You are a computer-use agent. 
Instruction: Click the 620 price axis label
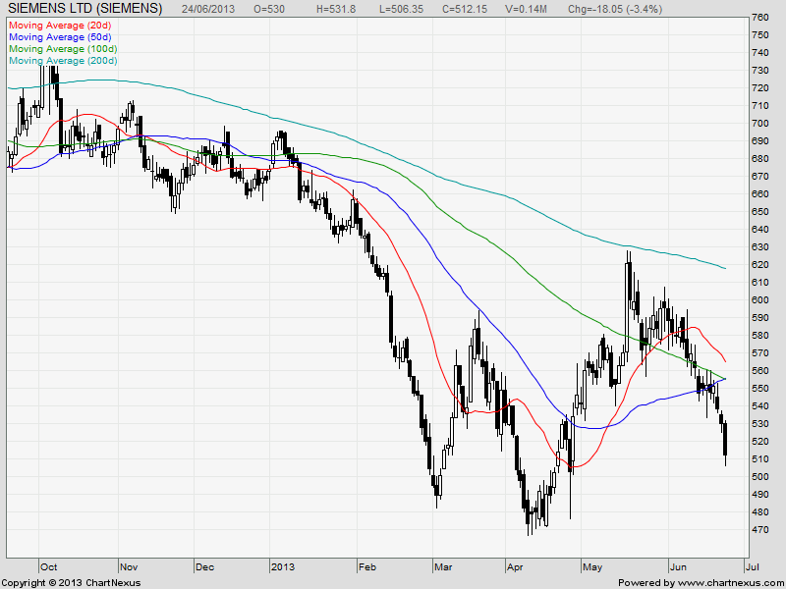coord(760,265)
